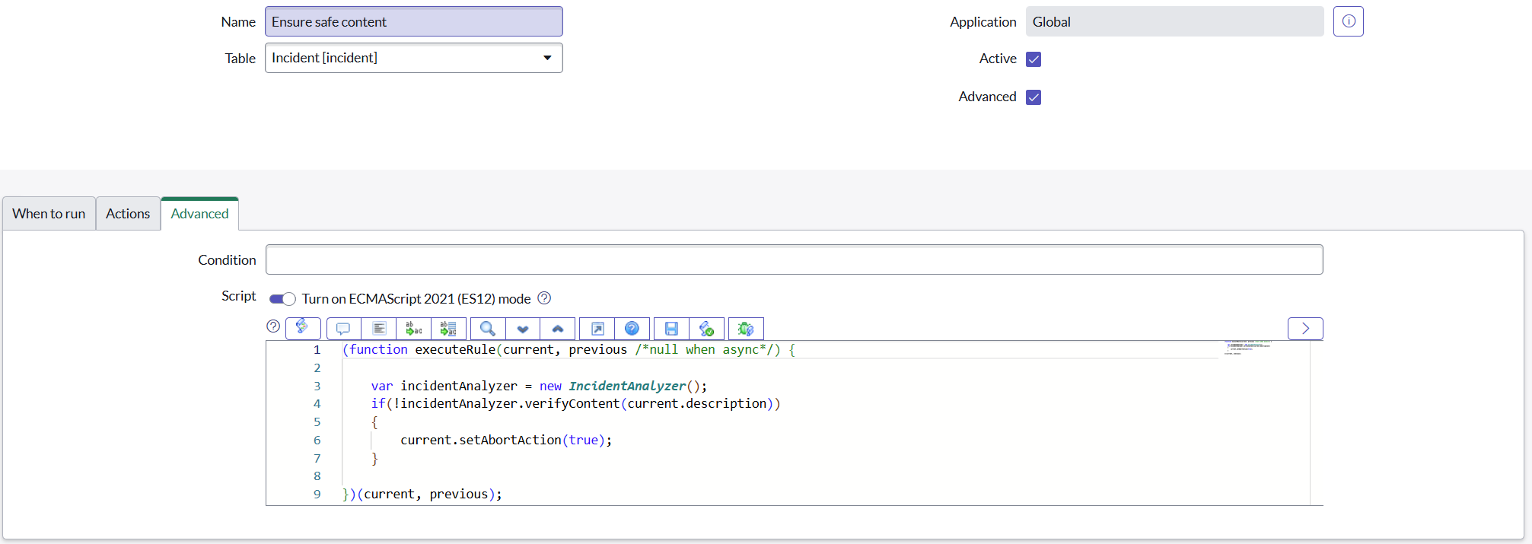This screenshot has height=544, width=1532.
Task: Click the syntax check icon
Action: coord(706,329)
